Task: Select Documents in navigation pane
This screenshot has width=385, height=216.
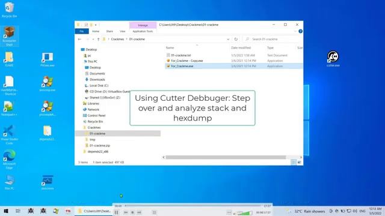Action: [x=97, y=73]
